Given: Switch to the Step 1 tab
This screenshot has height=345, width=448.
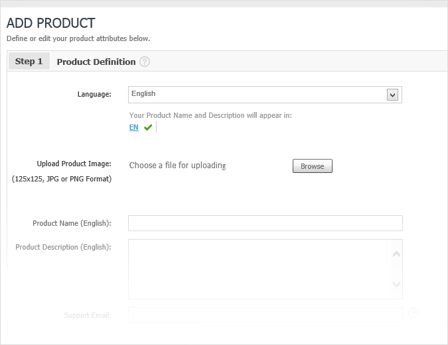Looking at the screenshot, I should tap(29, 62).
